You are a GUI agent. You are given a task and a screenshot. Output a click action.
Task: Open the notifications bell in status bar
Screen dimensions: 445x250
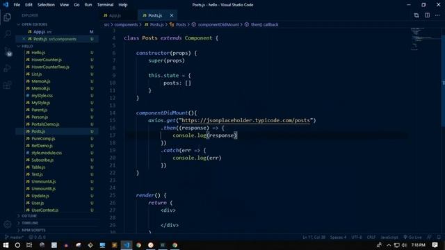click(x=439, y=237)
